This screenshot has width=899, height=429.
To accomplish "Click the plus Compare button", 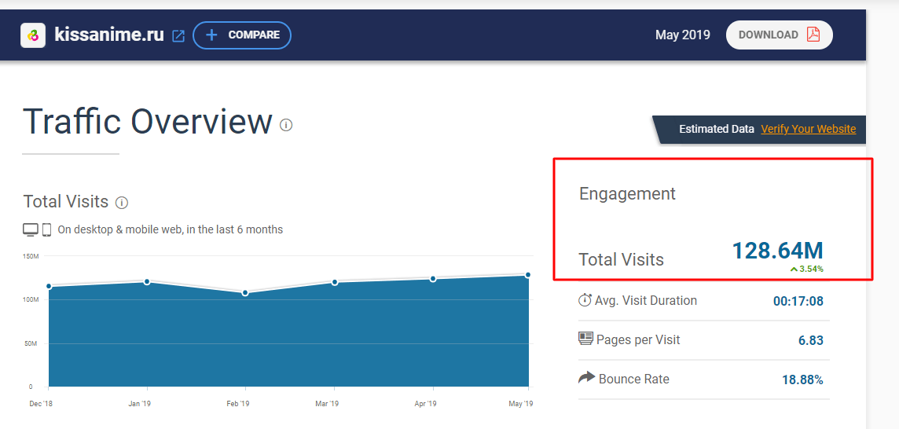I will 242,35.
